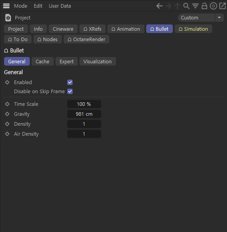This screenshot has height=232, width=227.
Task: Open the Edit menu
Action: click(x=38, y=6)
